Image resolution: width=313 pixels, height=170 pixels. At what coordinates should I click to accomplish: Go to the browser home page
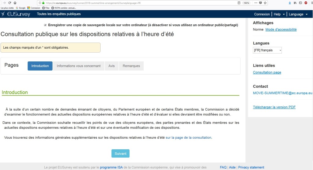pyautogui.click(x=15, y=3)
